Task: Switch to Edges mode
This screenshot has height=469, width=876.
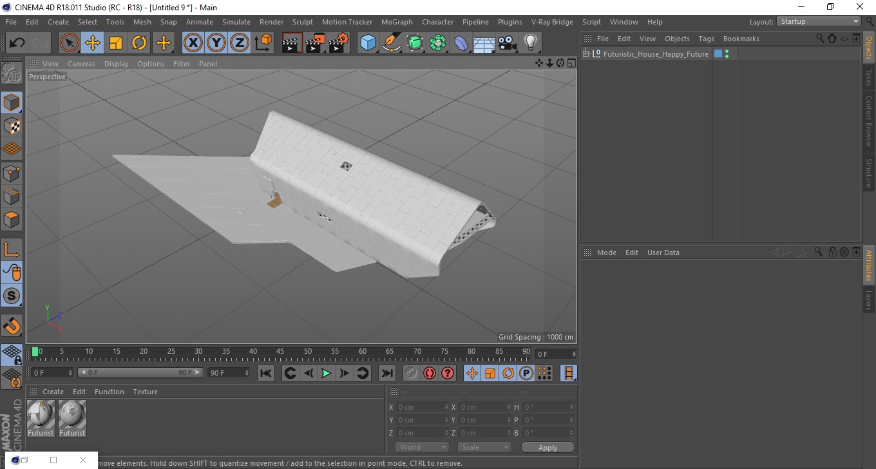Action: click(12, 196)
